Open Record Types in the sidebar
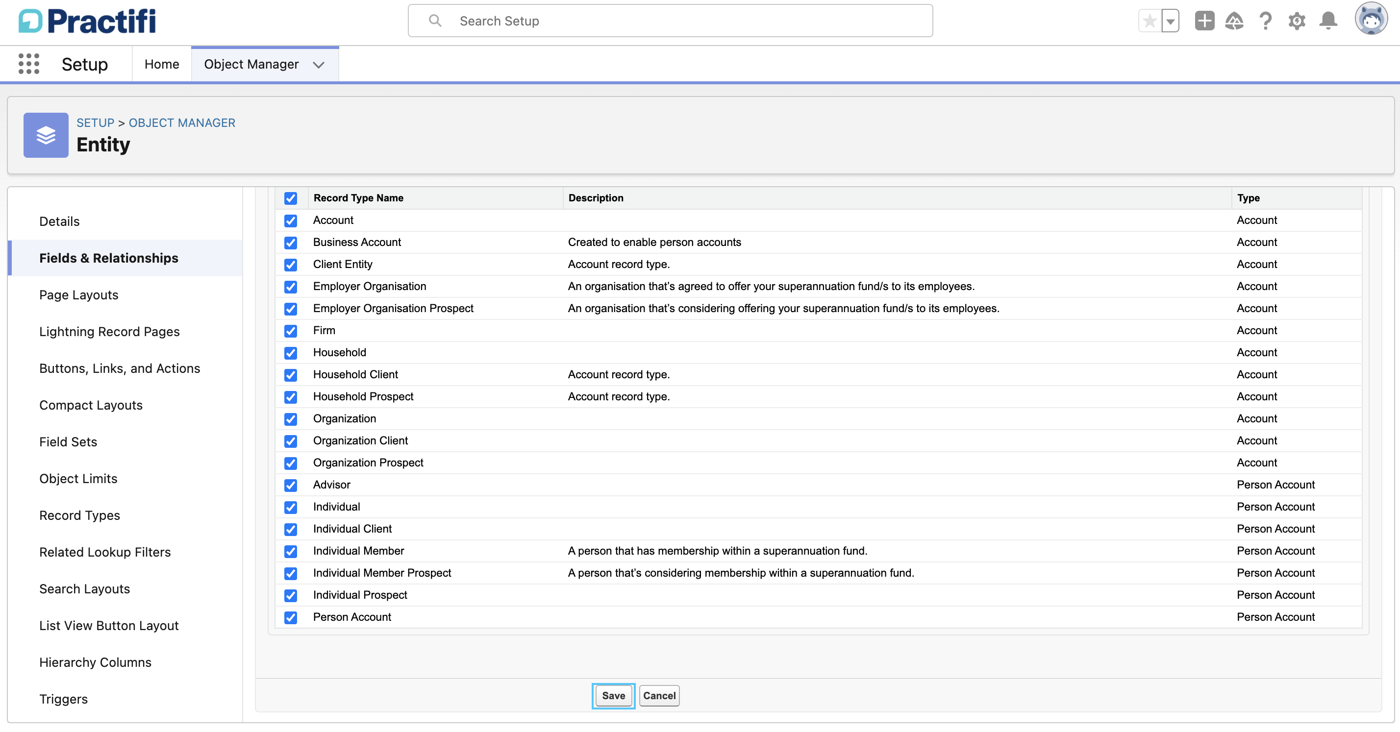The height and width of the screenshot is (732, 1400). click(x=79, y=515)
